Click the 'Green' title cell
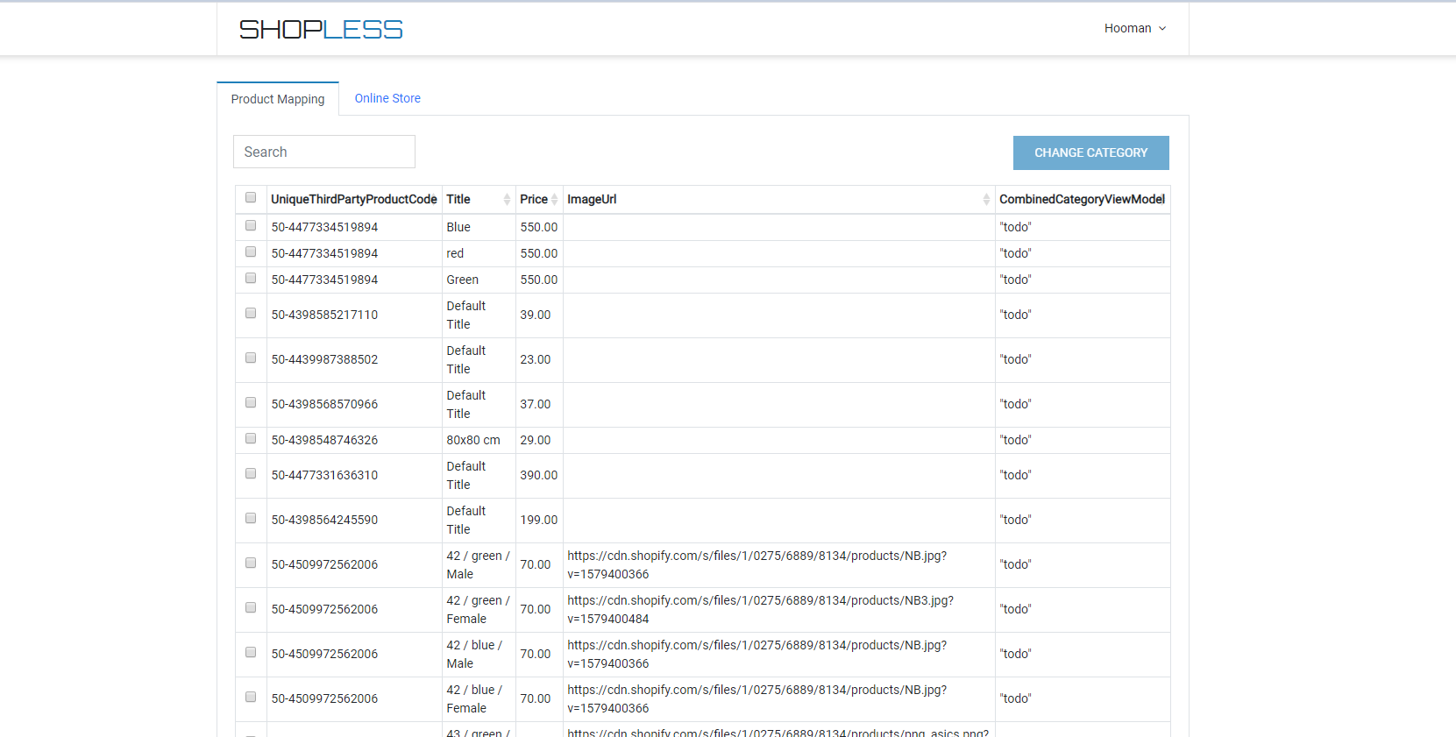1456x737 pixels. (479, 280)
